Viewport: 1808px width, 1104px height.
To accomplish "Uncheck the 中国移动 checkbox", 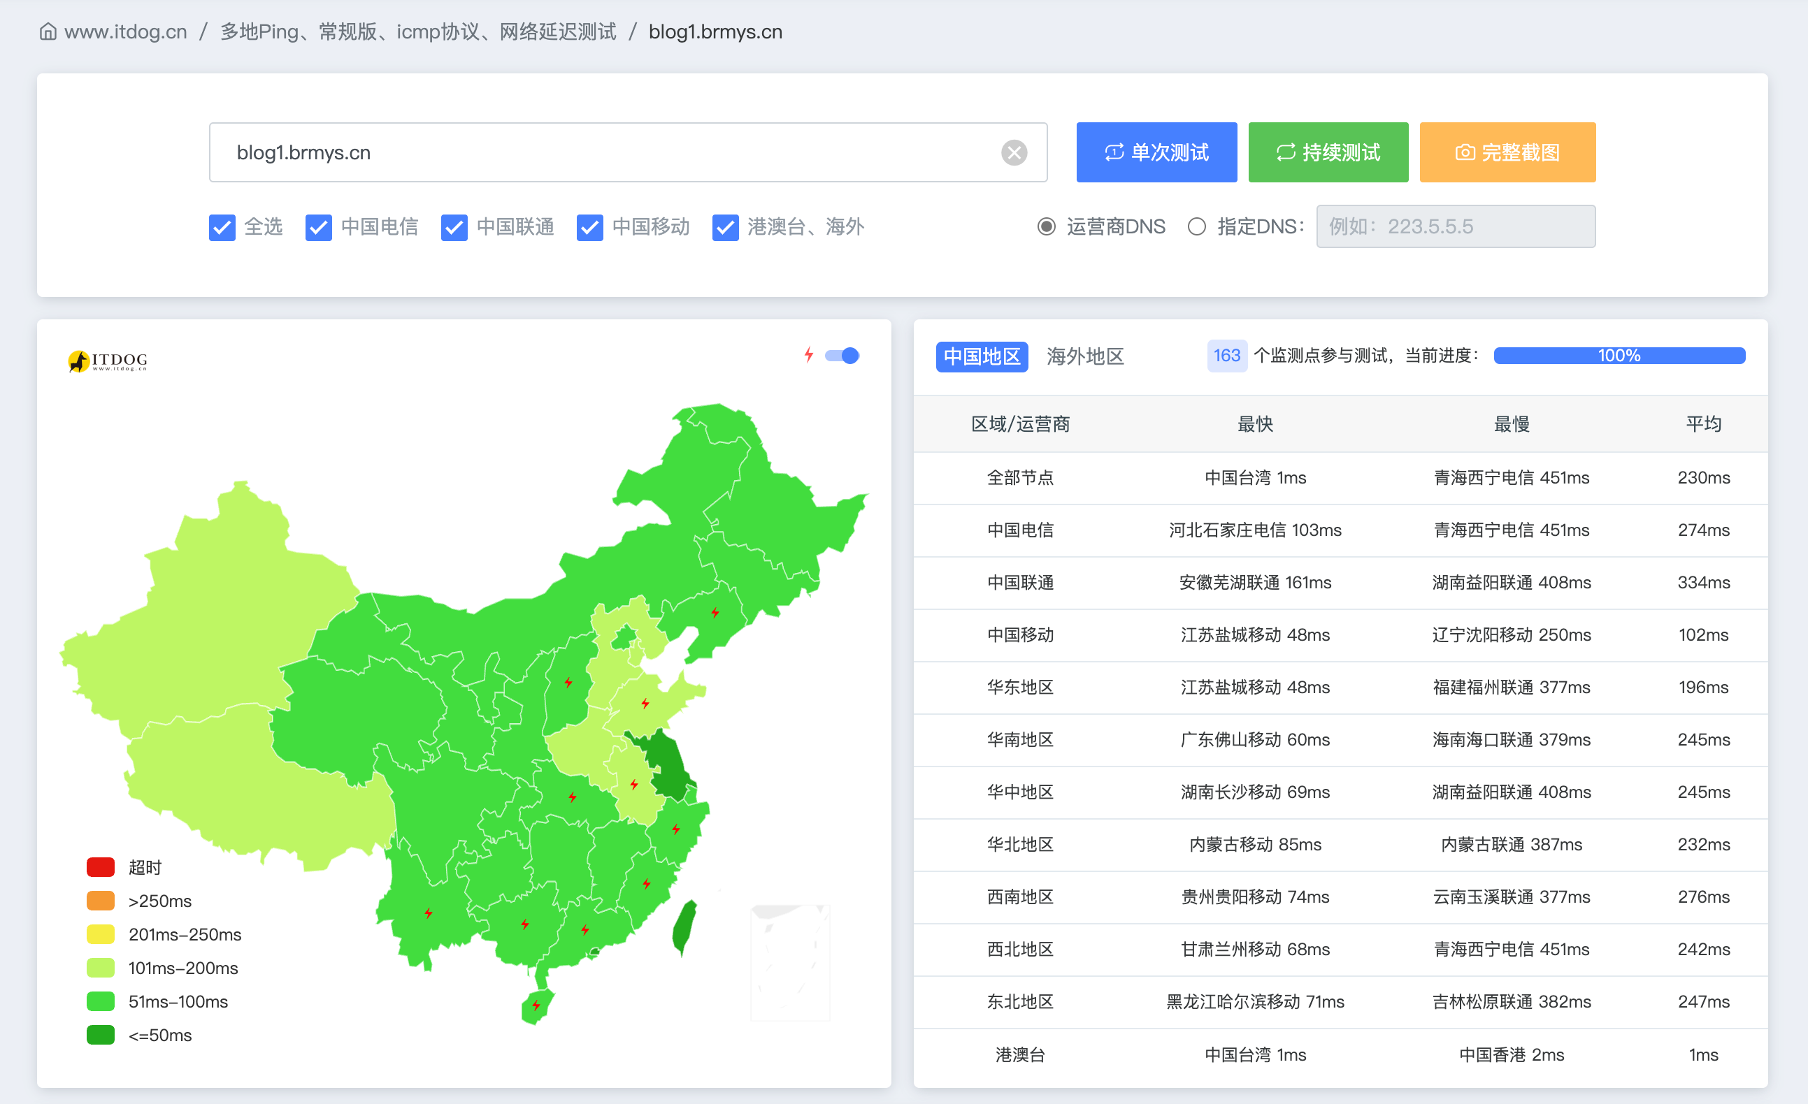I will point(590,227).
